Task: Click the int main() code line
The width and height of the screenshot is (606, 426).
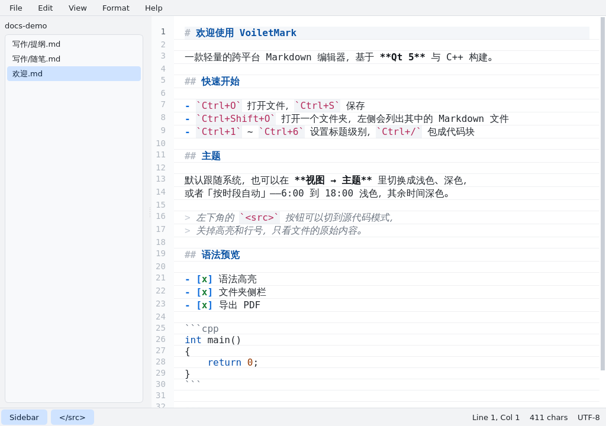Action: [x=213, y=340]
